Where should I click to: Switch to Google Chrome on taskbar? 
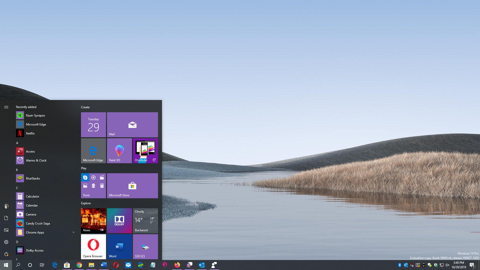click(x=79, y=265)
